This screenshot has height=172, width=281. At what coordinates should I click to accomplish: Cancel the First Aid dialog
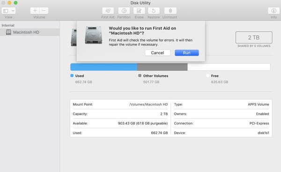pos(157,53)
